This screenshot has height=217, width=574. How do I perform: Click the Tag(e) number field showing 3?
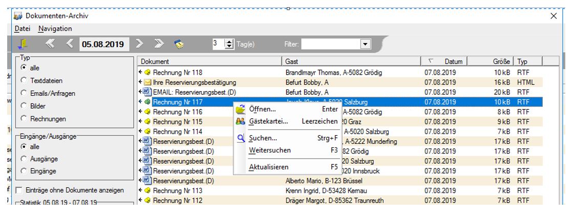point(218,45)
